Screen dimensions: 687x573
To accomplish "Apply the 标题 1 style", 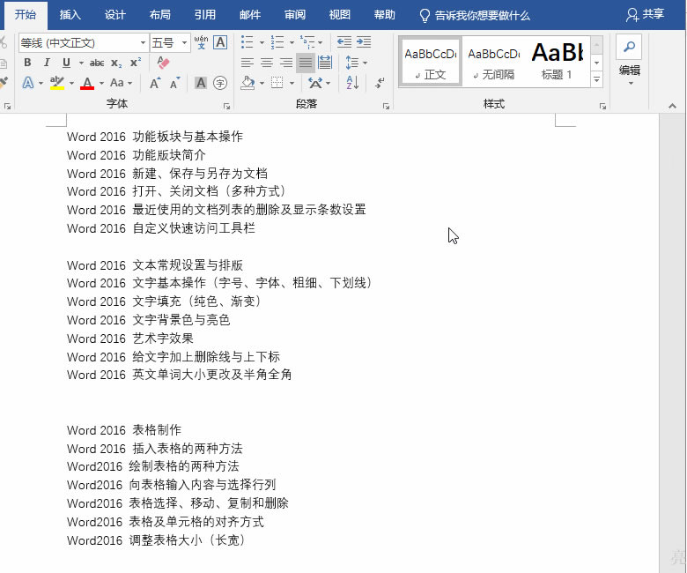I will (x=557, y=62).
